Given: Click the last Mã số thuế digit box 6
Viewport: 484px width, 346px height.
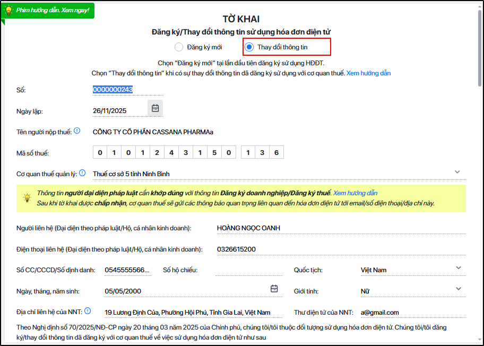Looking at the screenshot, I should (x=276, y=152).
